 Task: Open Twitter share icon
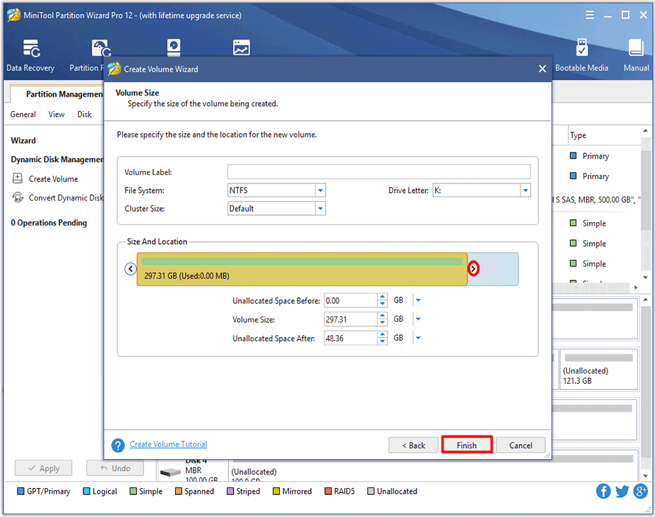622,491
